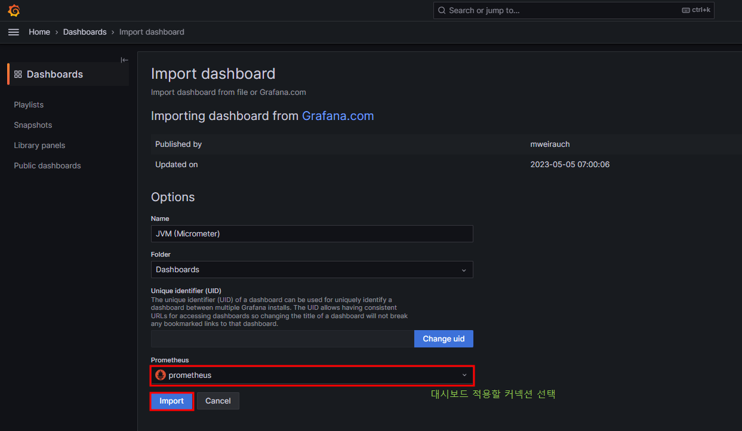Image resolution: width=742 pixels, height=431 pixels.
Task: Click the Change uid button
Action: click(444, 338)
